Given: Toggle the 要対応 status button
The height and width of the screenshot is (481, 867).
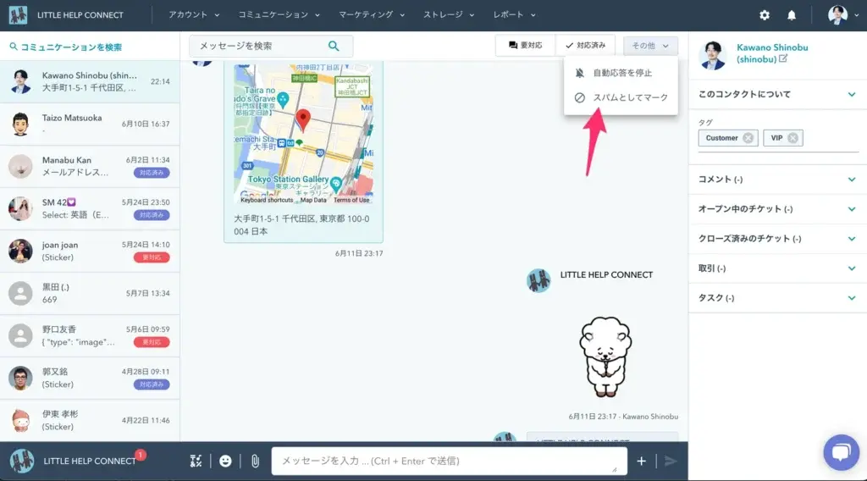Looking at the screenshot, I should (x=526, y=46).
